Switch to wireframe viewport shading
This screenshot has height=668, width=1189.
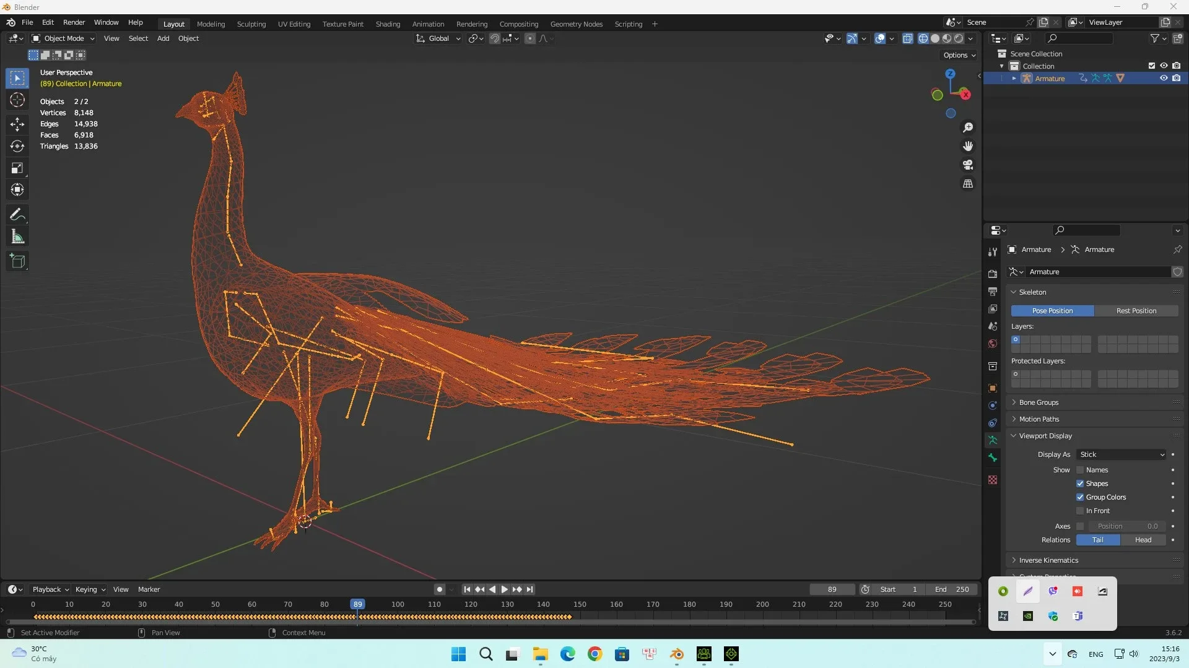(x=923, y=38)
